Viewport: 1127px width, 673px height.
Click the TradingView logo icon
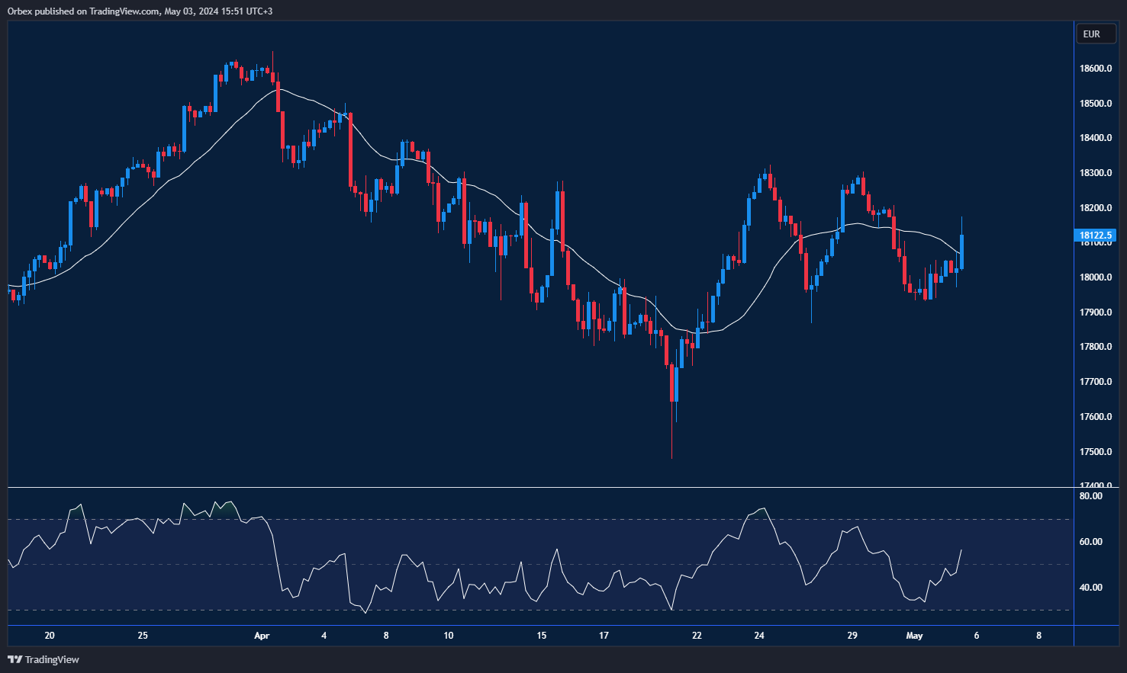(x=14, y=659)
